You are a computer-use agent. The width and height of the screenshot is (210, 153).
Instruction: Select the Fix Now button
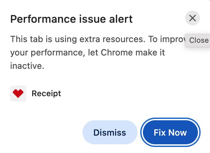click(x=170, y=132)
